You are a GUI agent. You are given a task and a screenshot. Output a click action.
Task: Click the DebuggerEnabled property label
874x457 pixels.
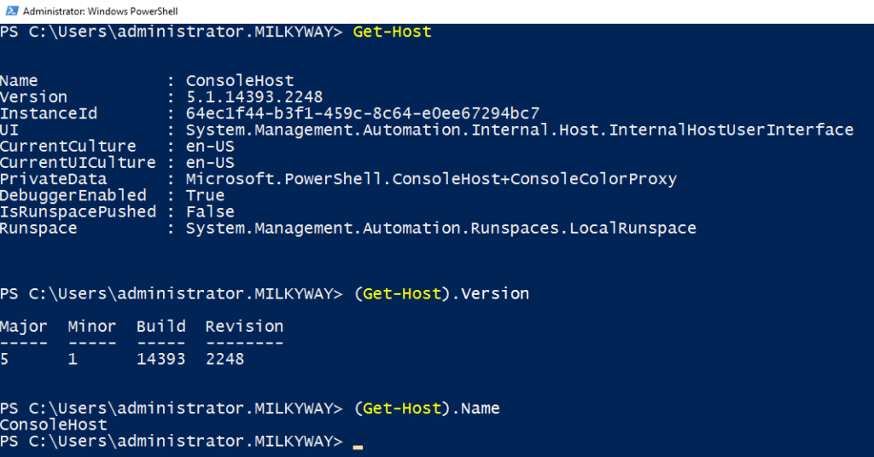coord(73,195)
